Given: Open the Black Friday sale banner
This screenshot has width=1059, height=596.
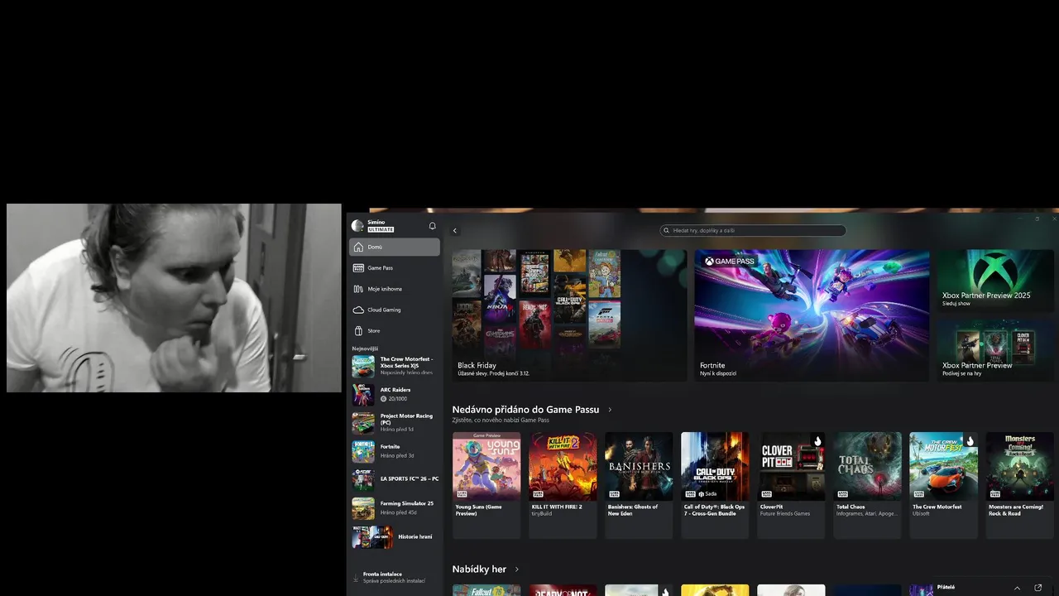Looking at the screenshot, I should pos(569,315).
